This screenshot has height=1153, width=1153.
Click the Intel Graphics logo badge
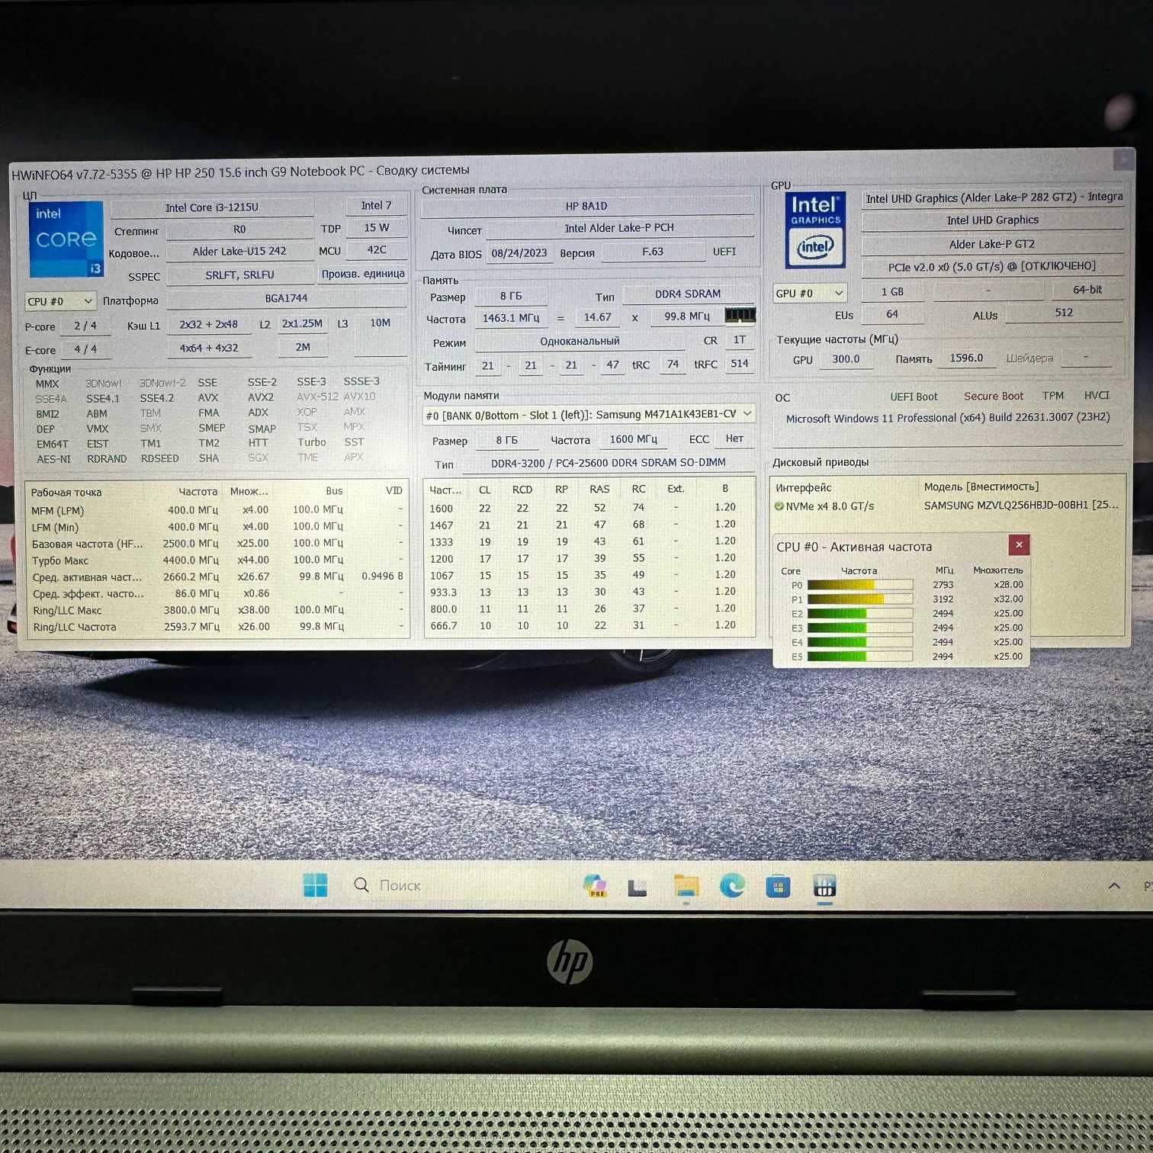coord(815,229)
